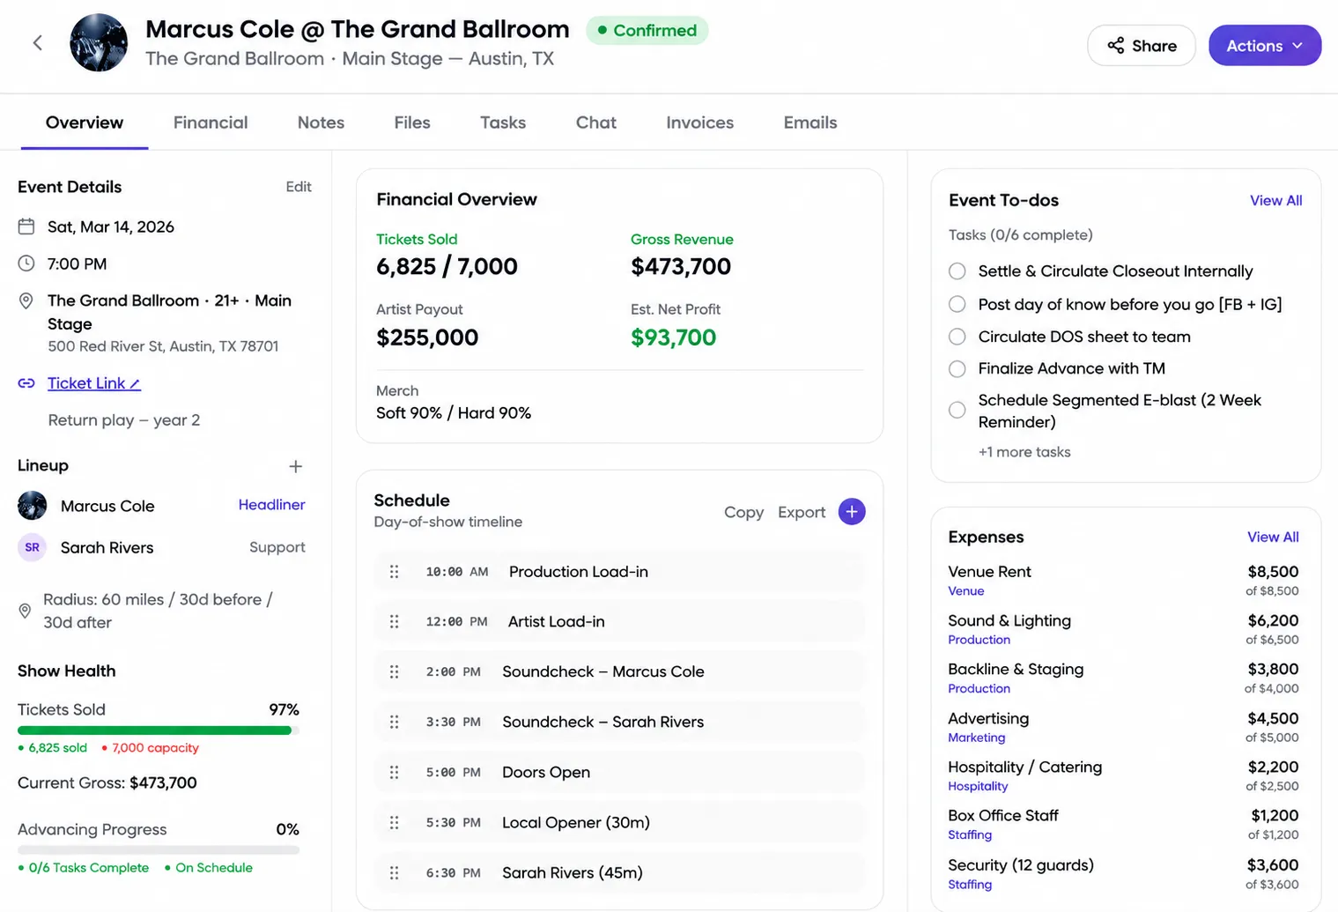This screenshot has width=1338, height=912.
Task: View all Expenses
Action: point(1273,537)
